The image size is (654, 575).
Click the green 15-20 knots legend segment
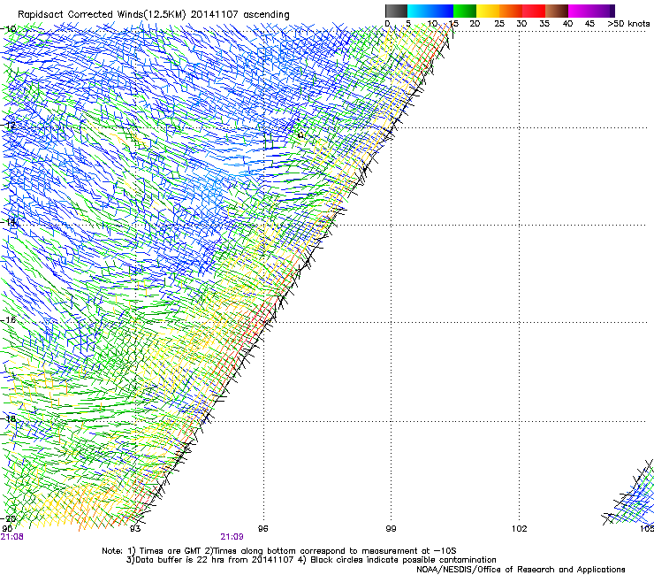tap(465, 11)
